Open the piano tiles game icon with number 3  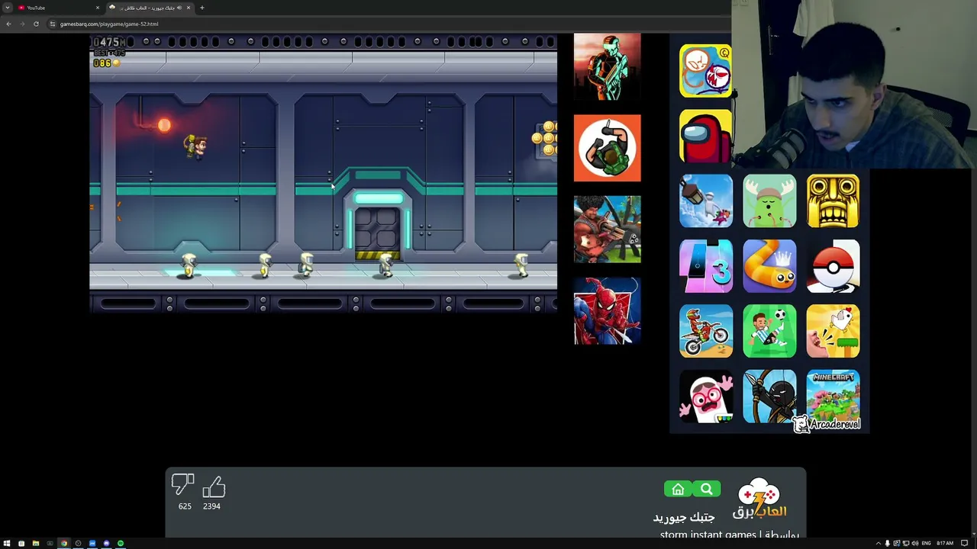[x=706, y=266]
